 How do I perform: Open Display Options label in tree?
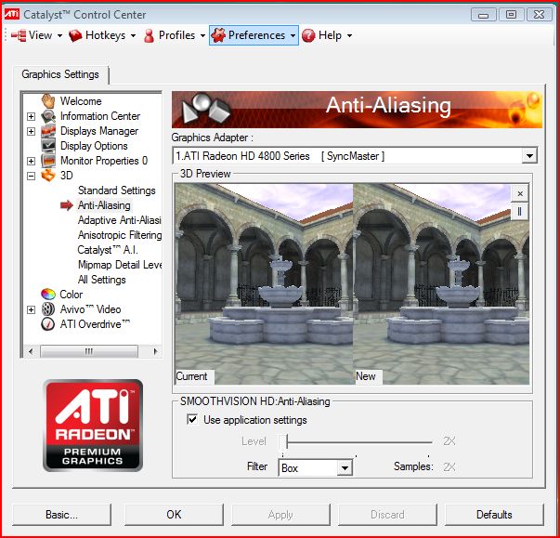[94, 146]
